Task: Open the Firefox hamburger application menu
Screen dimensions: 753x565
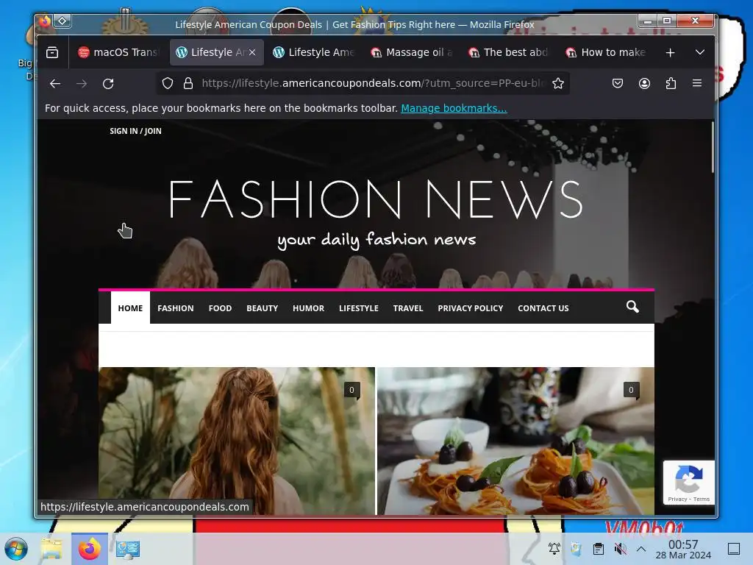Action: pyautogui.click(x=697, y=83)
